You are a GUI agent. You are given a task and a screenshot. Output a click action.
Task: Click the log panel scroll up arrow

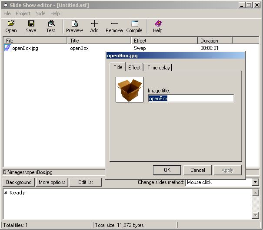click(x=255, y=193)
